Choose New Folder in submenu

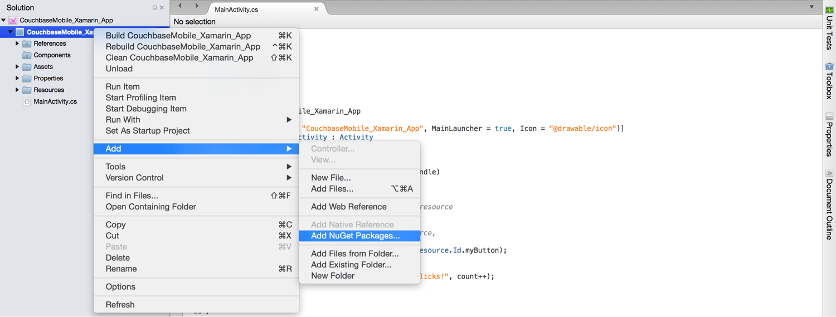(359, 276)
